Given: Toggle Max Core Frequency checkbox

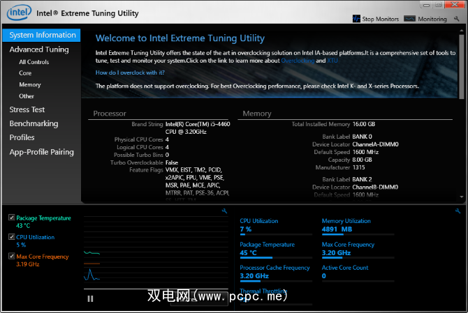Looking at the screenshot, I should pos(12,256).
